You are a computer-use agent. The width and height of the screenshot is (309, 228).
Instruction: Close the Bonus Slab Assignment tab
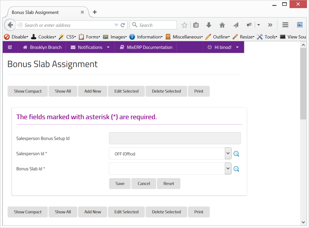(82, 12)
